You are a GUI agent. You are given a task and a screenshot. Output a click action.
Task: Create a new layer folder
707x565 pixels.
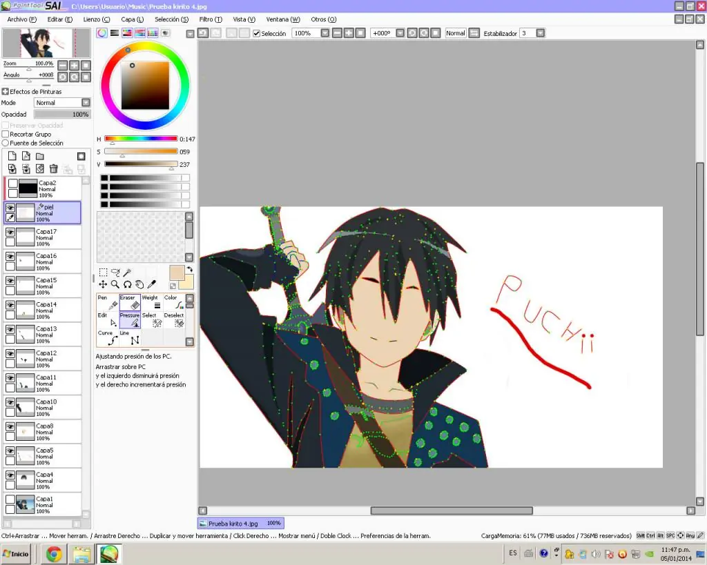click(40, 157)
